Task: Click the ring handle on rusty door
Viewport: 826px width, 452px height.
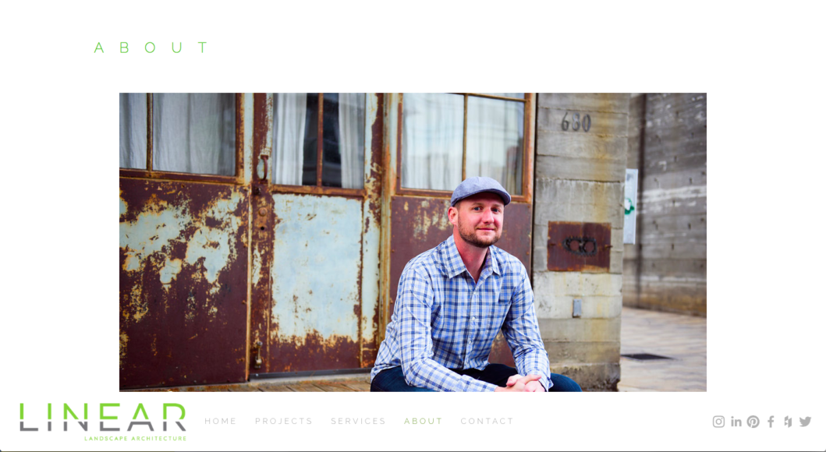Action: tap(262, 168)
